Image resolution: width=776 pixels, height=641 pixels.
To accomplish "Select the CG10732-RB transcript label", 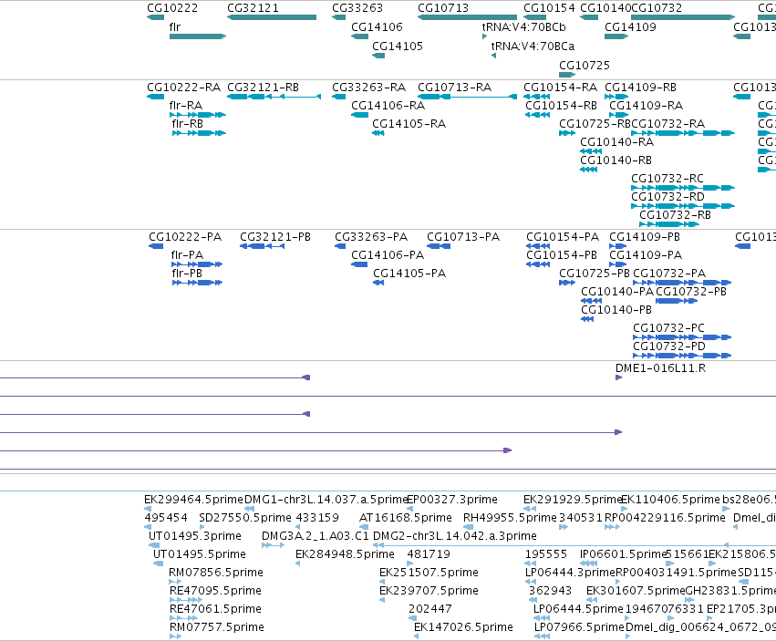I will coord(676,215).
